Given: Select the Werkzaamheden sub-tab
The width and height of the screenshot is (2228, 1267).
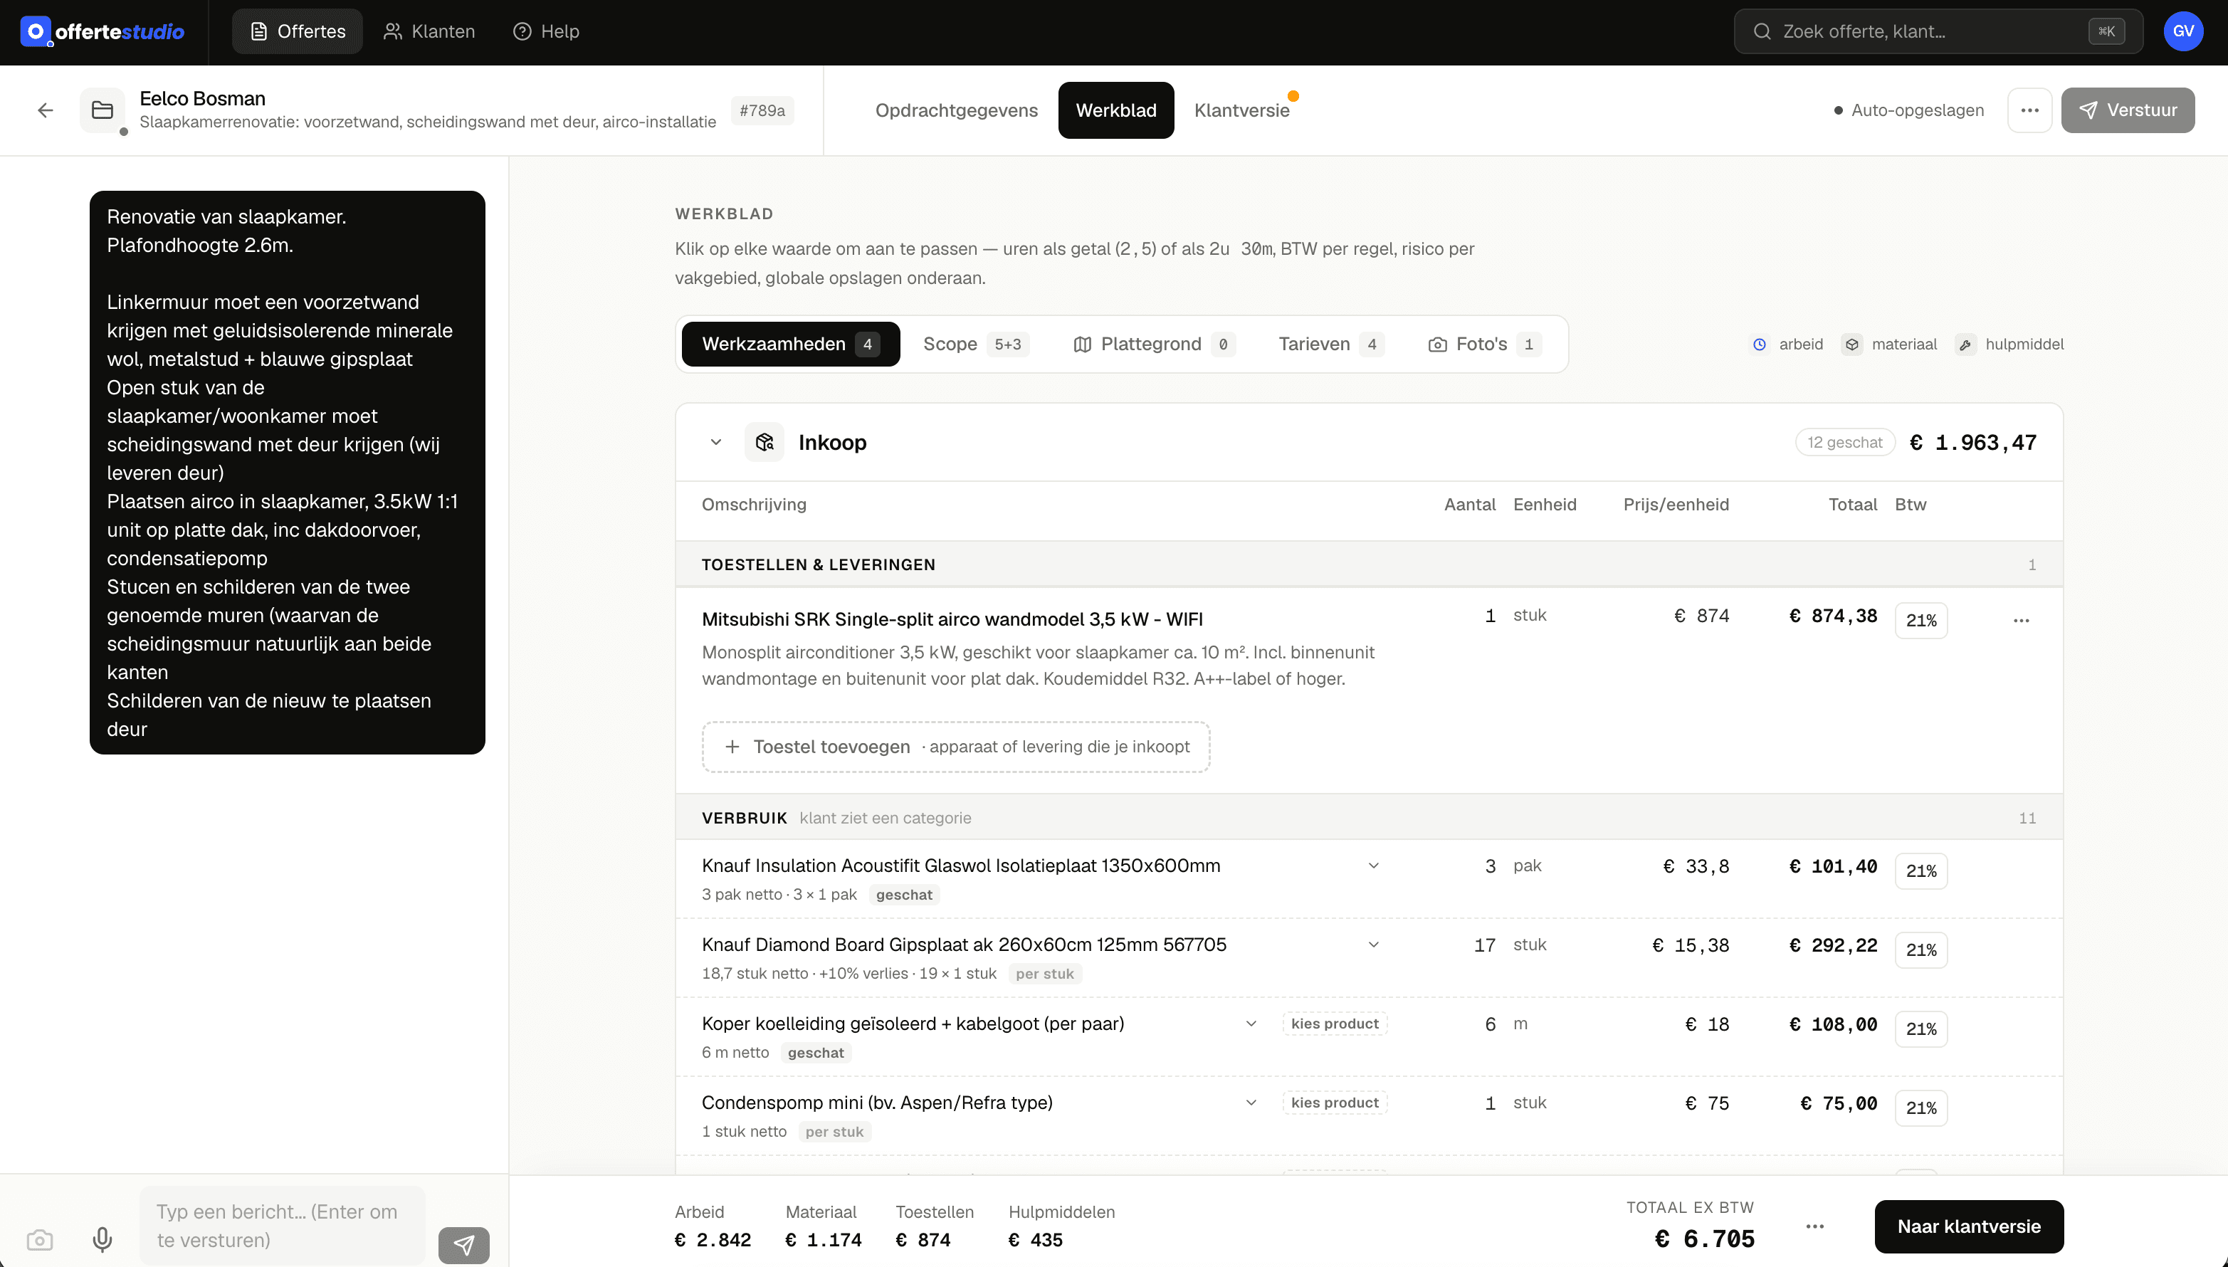Looking at the screenshot, I should [x=791, y=345].
